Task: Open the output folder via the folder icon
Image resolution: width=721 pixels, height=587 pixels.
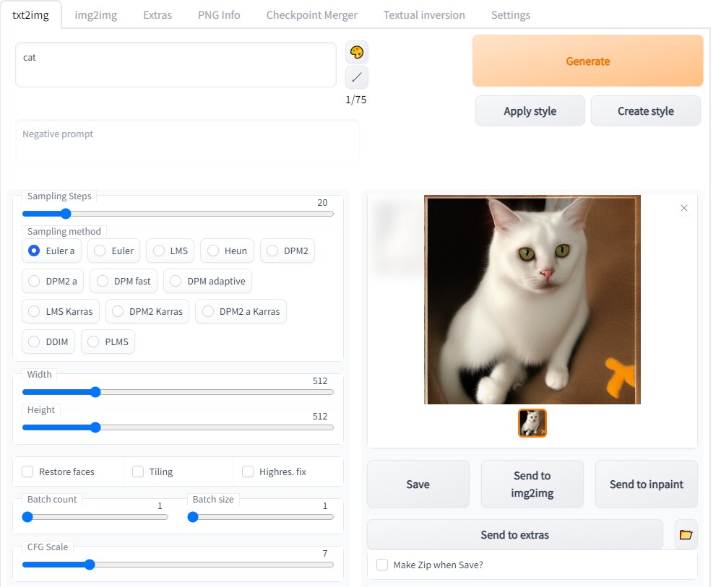Action: [x=686, y=534]
